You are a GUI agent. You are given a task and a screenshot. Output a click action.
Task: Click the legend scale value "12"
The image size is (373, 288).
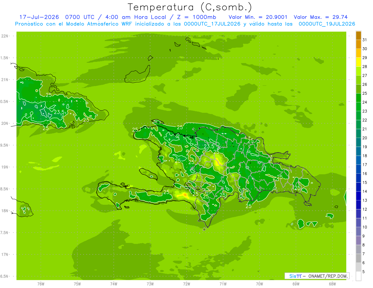pos(365,209)
